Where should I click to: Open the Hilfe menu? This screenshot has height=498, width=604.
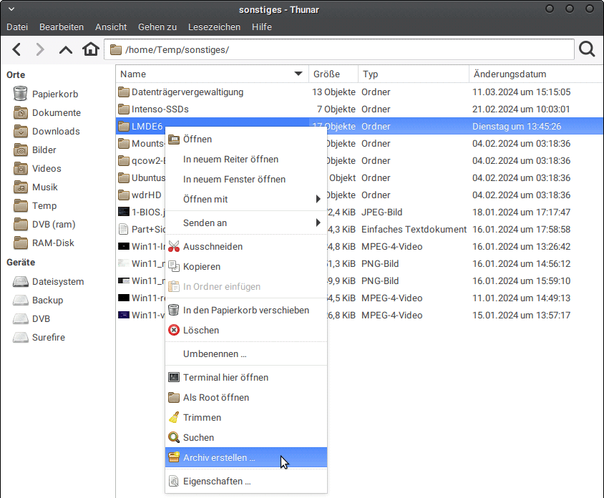pos(262,27)
